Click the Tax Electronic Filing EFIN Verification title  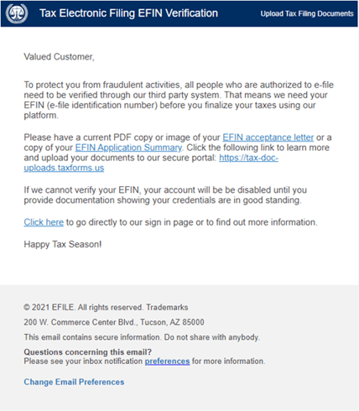(128, 13)
